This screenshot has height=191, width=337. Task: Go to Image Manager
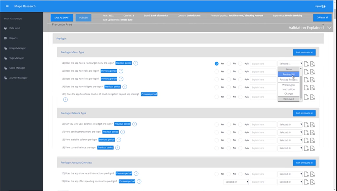click(17, 48)
